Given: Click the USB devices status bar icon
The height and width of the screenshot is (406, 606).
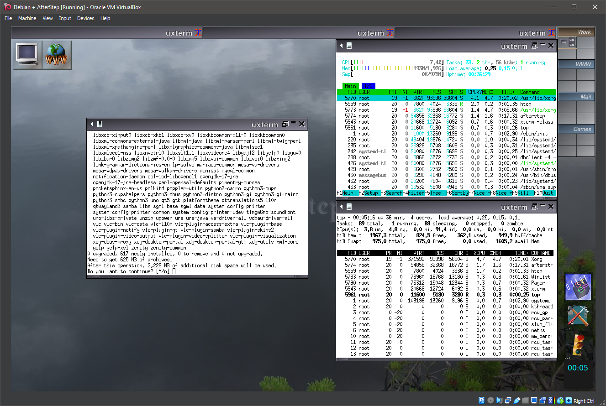Looking at the screenshot, I should point(516,401).
